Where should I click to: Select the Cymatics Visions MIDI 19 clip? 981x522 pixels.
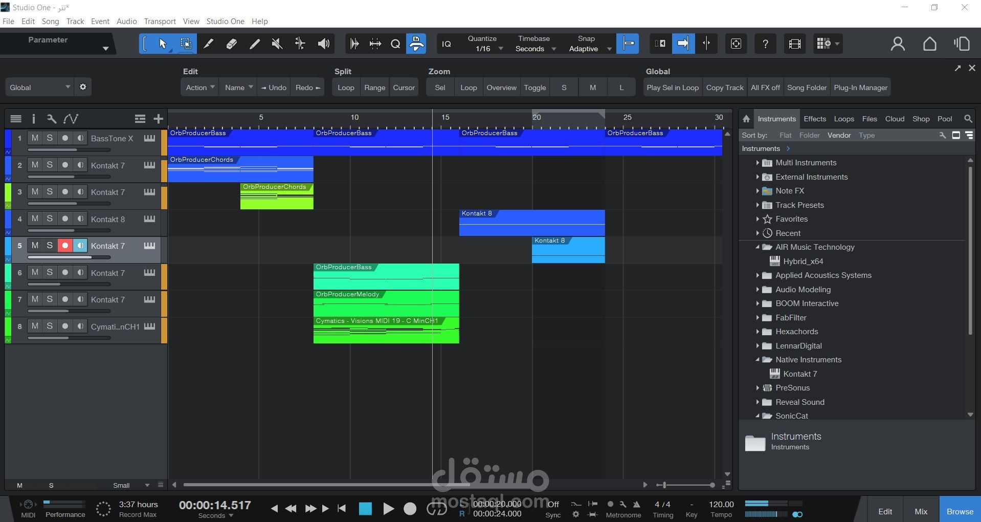[x=386, y=330]
